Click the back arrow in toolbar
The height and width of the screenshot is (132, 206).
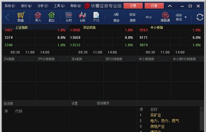point(7,17)
